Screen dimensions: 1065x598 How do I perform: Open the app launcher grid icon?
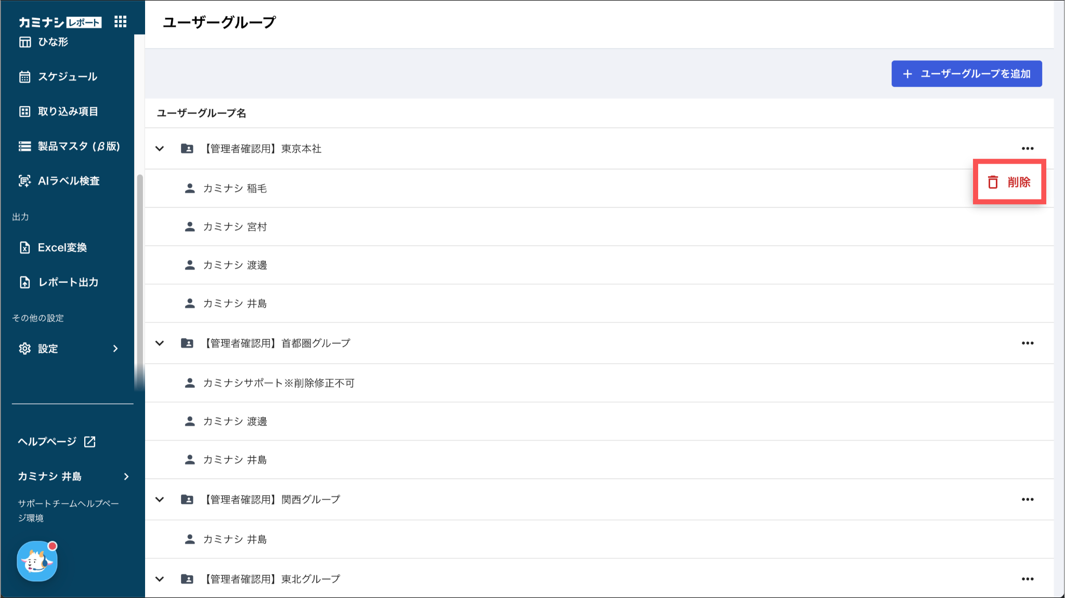(120, 22)
